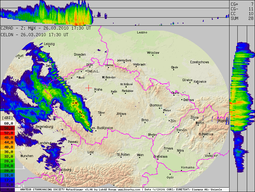Click the 60.0 dBZ white legend swatch
Screen dimensions: 255x192
[8, 123]
